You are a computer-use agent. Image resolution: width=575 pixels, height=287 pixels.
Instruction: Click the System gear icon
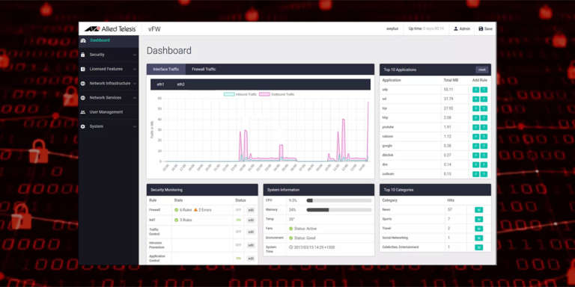pos(83,126)
